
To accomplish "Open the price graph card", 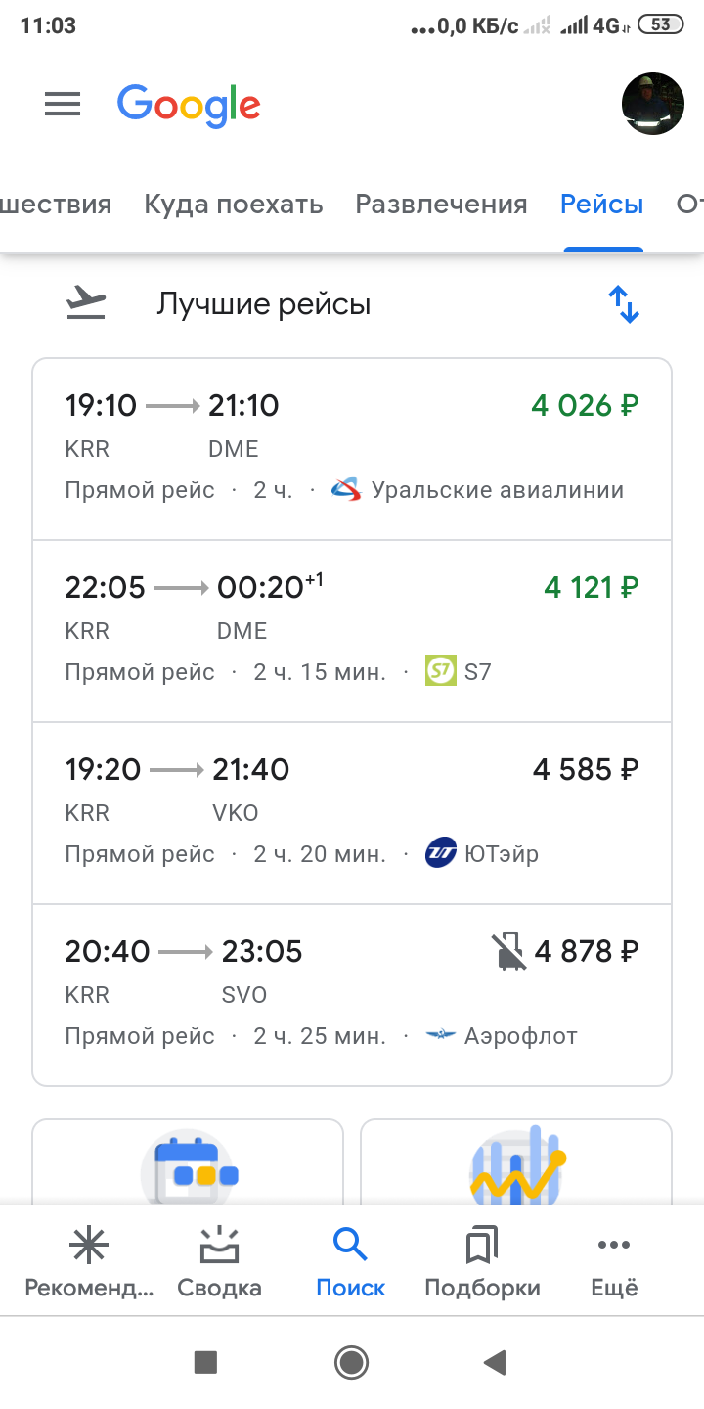I will [x=516, y=1162].
